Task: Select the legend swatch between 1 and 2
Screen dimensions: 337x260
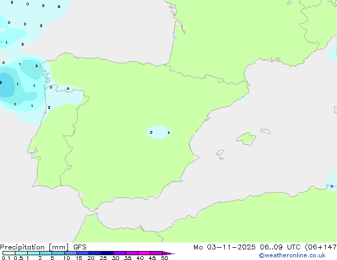Action: [x=33, y=253]
